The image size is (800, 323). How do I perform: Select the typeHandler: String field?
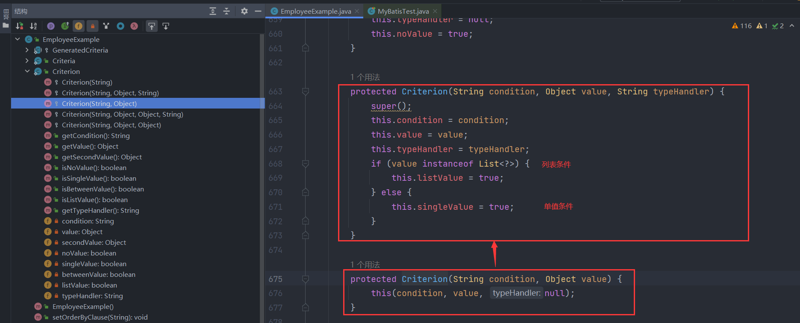pos(92,296)
